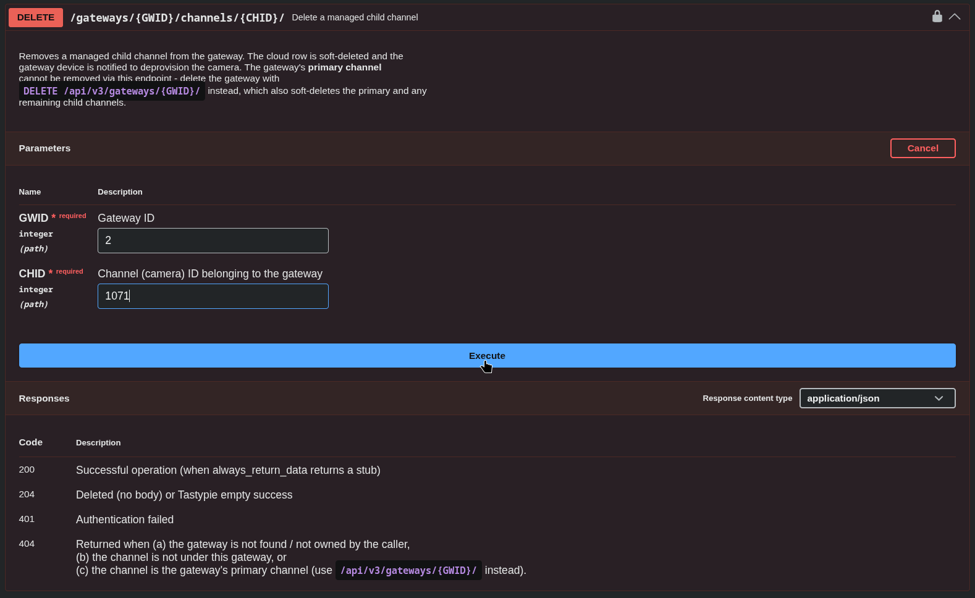
Task: Click the bold 'primary channel' text
Action: tap(345, 67)
